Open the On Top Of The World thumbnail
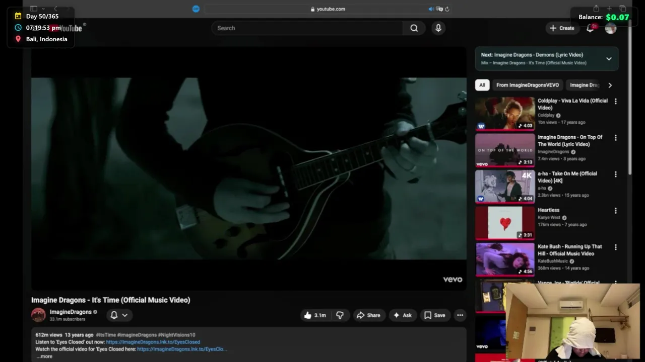This screenshot has height=362, width=645. [x=505, y=150]
